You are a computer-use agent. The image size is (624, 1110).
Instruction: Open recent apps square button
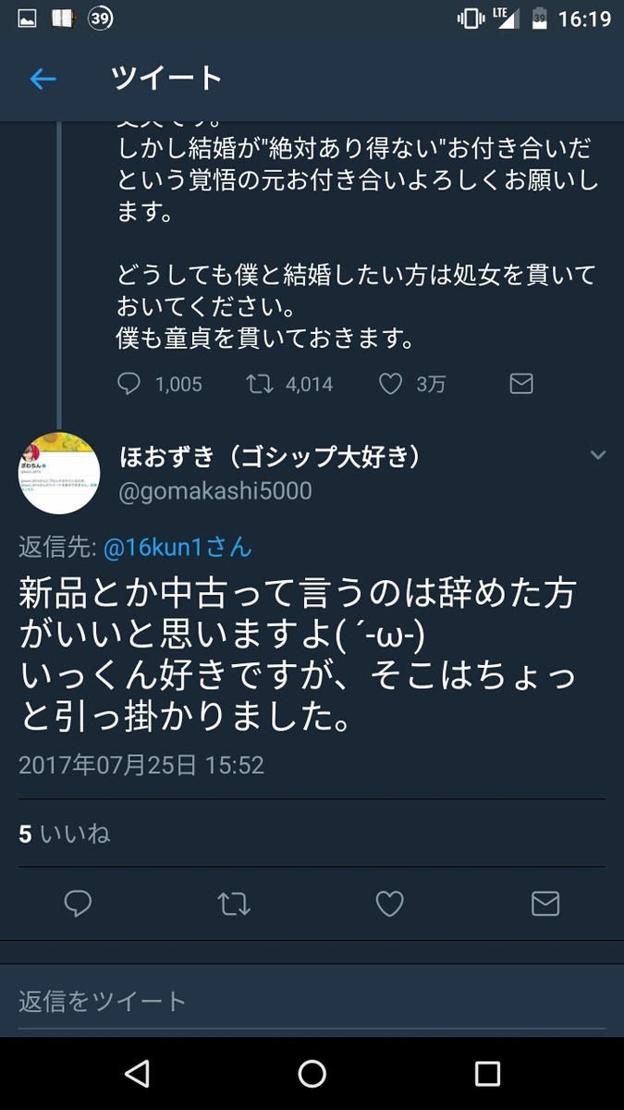[x=487, y=1073]
